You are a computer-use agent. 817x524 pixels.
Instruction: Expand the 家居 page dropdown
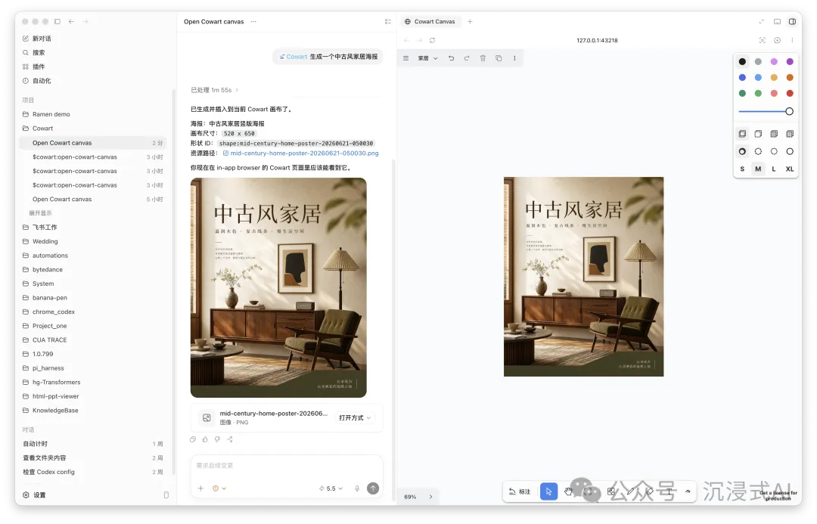click(427, 58)
